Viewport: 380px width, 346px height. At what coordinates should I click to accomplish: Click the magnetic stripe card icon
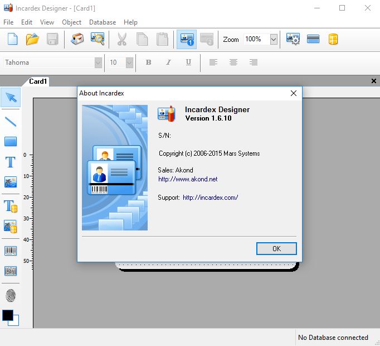point(313,39)
